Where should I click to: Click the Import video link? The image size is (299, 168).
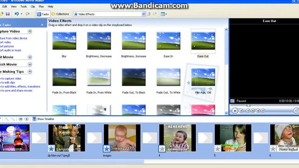(x=5, y=42)
